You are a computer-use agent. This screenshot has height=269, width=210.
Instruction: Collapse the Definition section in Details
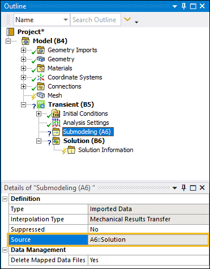pos(5,199)
